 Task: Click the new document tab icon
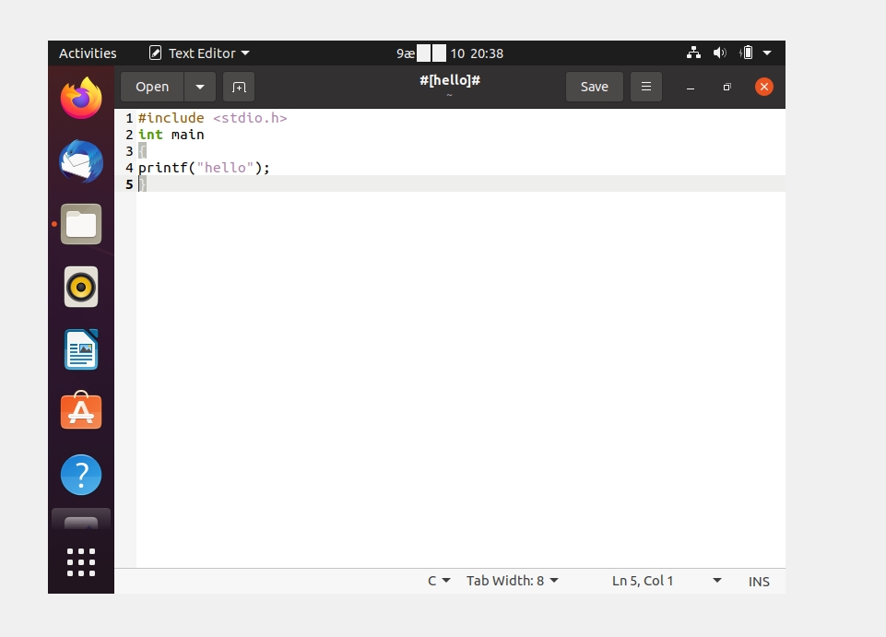coord(239,87)
